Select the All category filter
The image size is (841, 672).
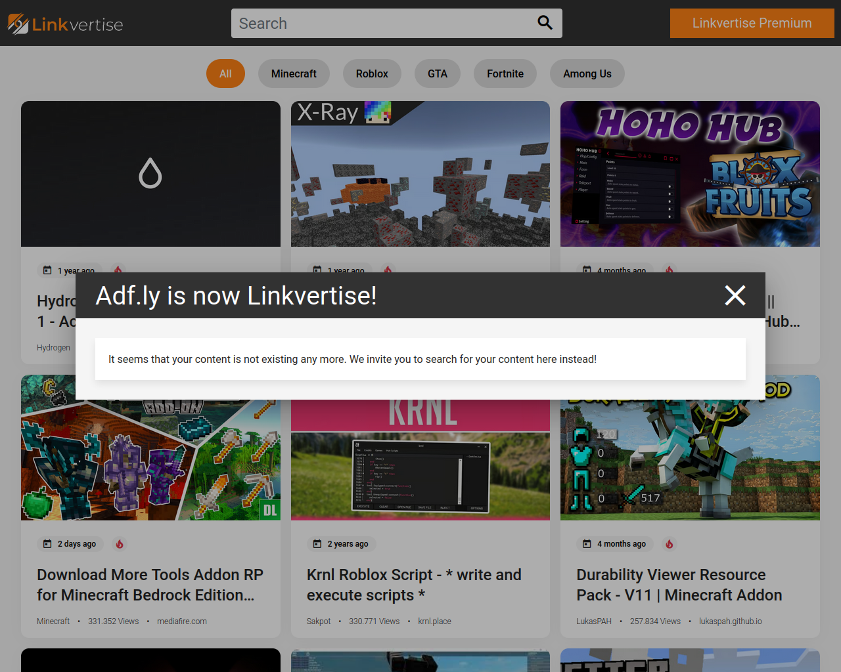tap(225, 73)
